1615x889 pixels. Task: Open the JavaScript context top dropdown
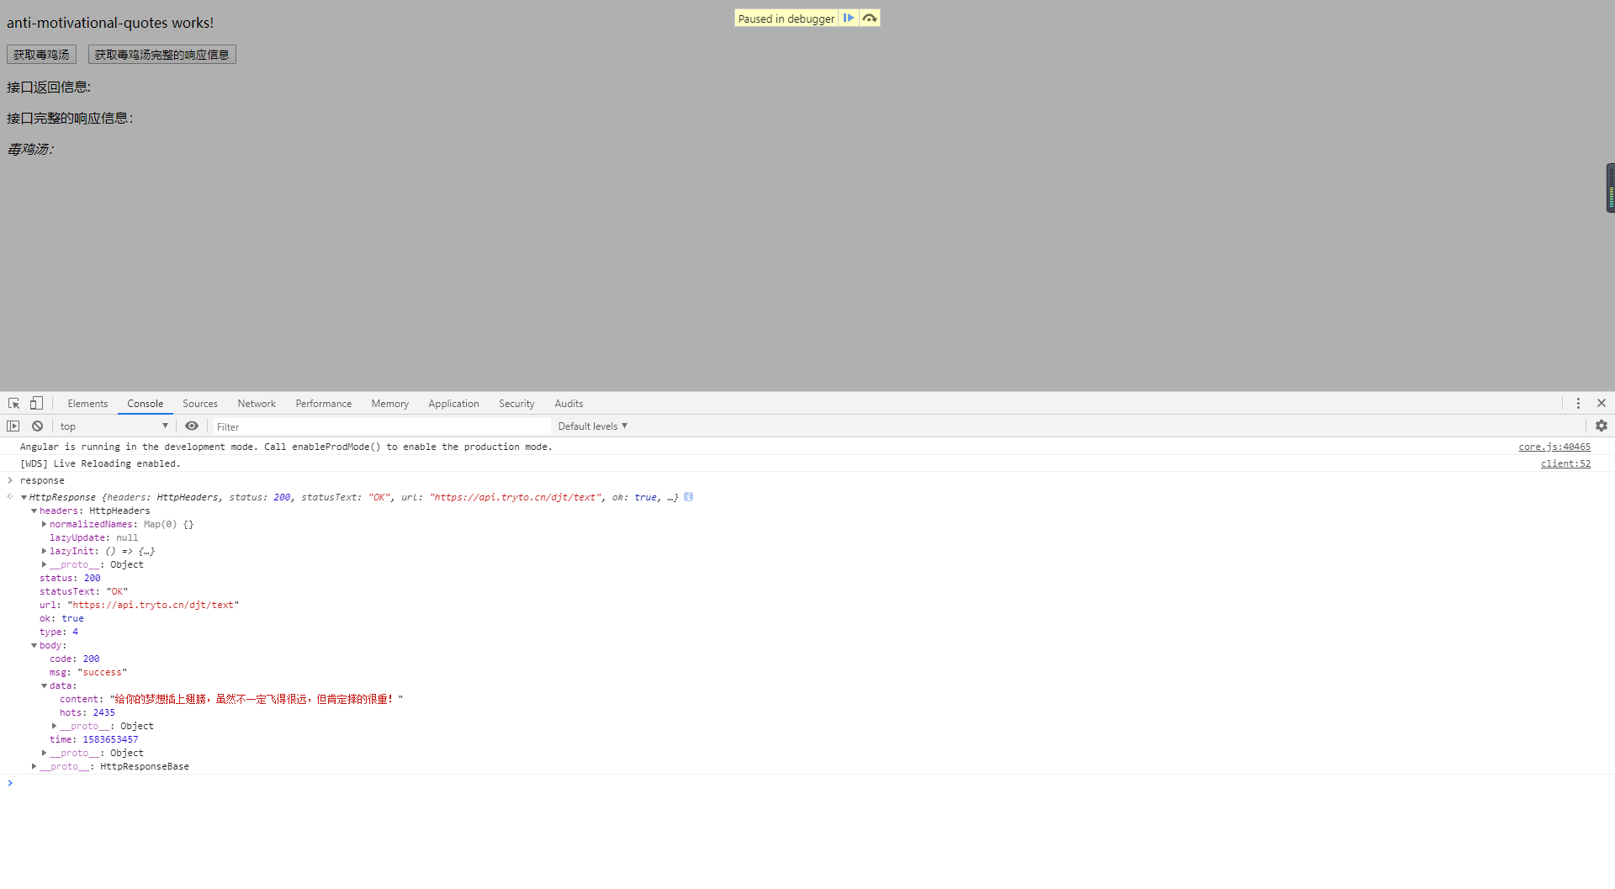(x=114, y=426)
